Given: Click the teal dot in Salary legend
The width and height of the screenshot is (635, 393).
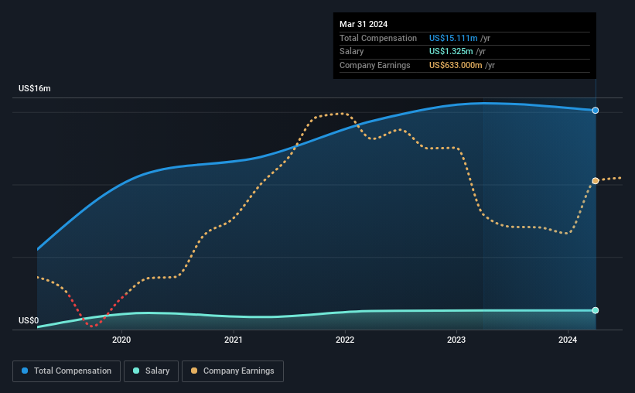Looking at the screenshot, I should 136,371.
